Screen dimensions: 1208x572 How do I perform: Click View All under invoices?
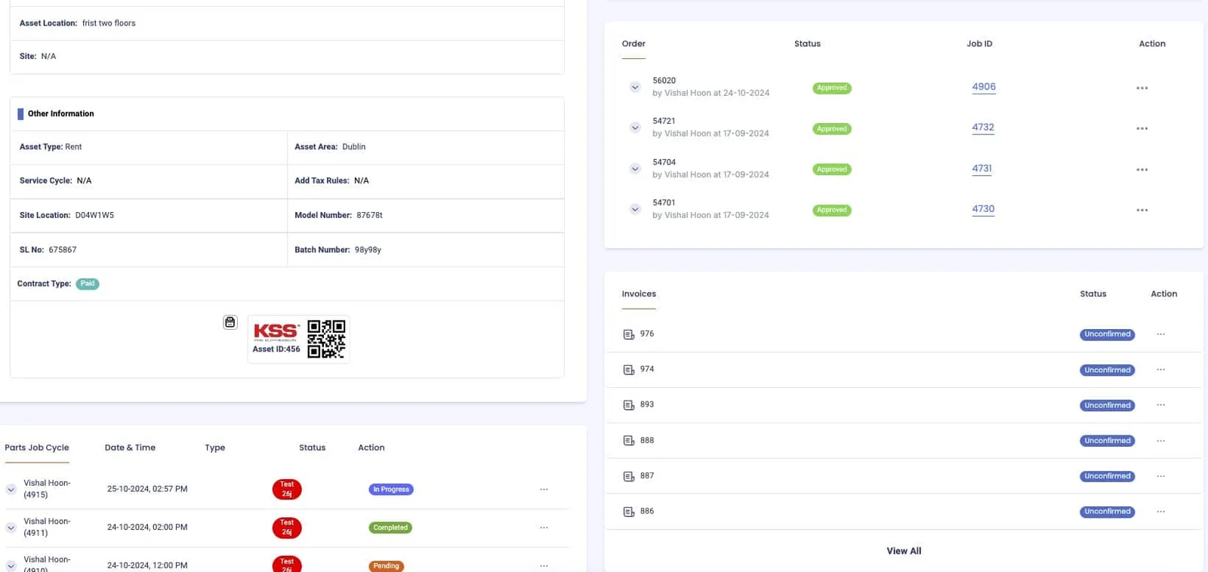click(904, 551)
